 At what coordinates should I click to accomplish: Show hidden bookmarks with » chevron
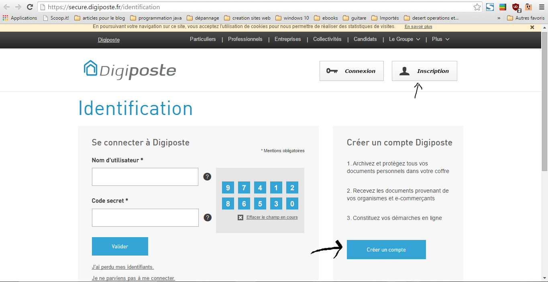pyautogui.click(x=499, y=18)
